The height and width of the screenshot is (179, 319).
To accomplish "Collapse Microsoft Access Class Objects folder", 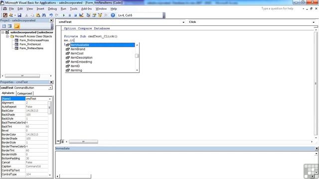I will (7, 36).
